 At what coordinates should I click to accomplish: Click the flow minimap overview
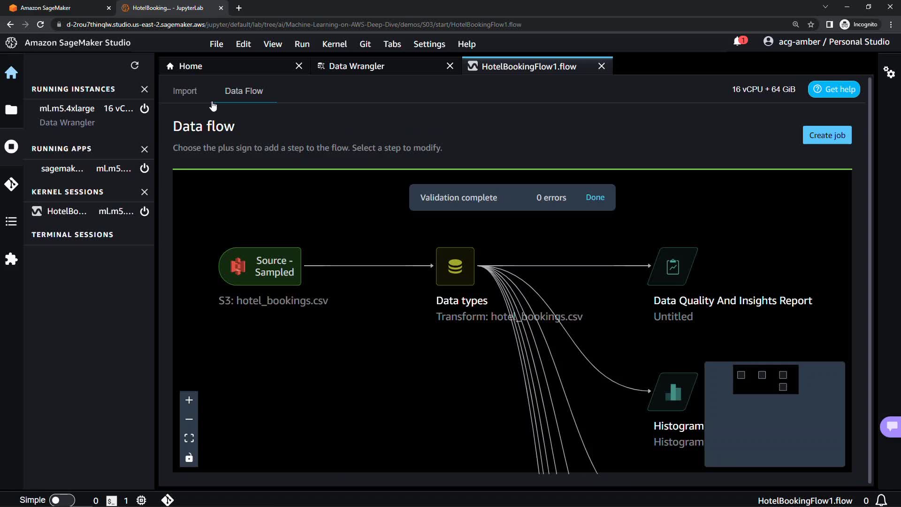774,414
